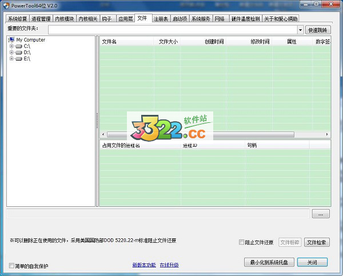343x276 pixels.
Task: Open the 在线升级 link
Action: pyautogui.click(x=169, y=265)
